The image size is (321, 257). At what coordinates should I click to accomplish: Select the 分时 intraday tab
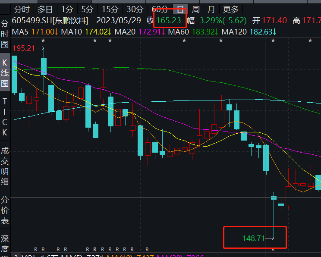(x=22, y=9)
